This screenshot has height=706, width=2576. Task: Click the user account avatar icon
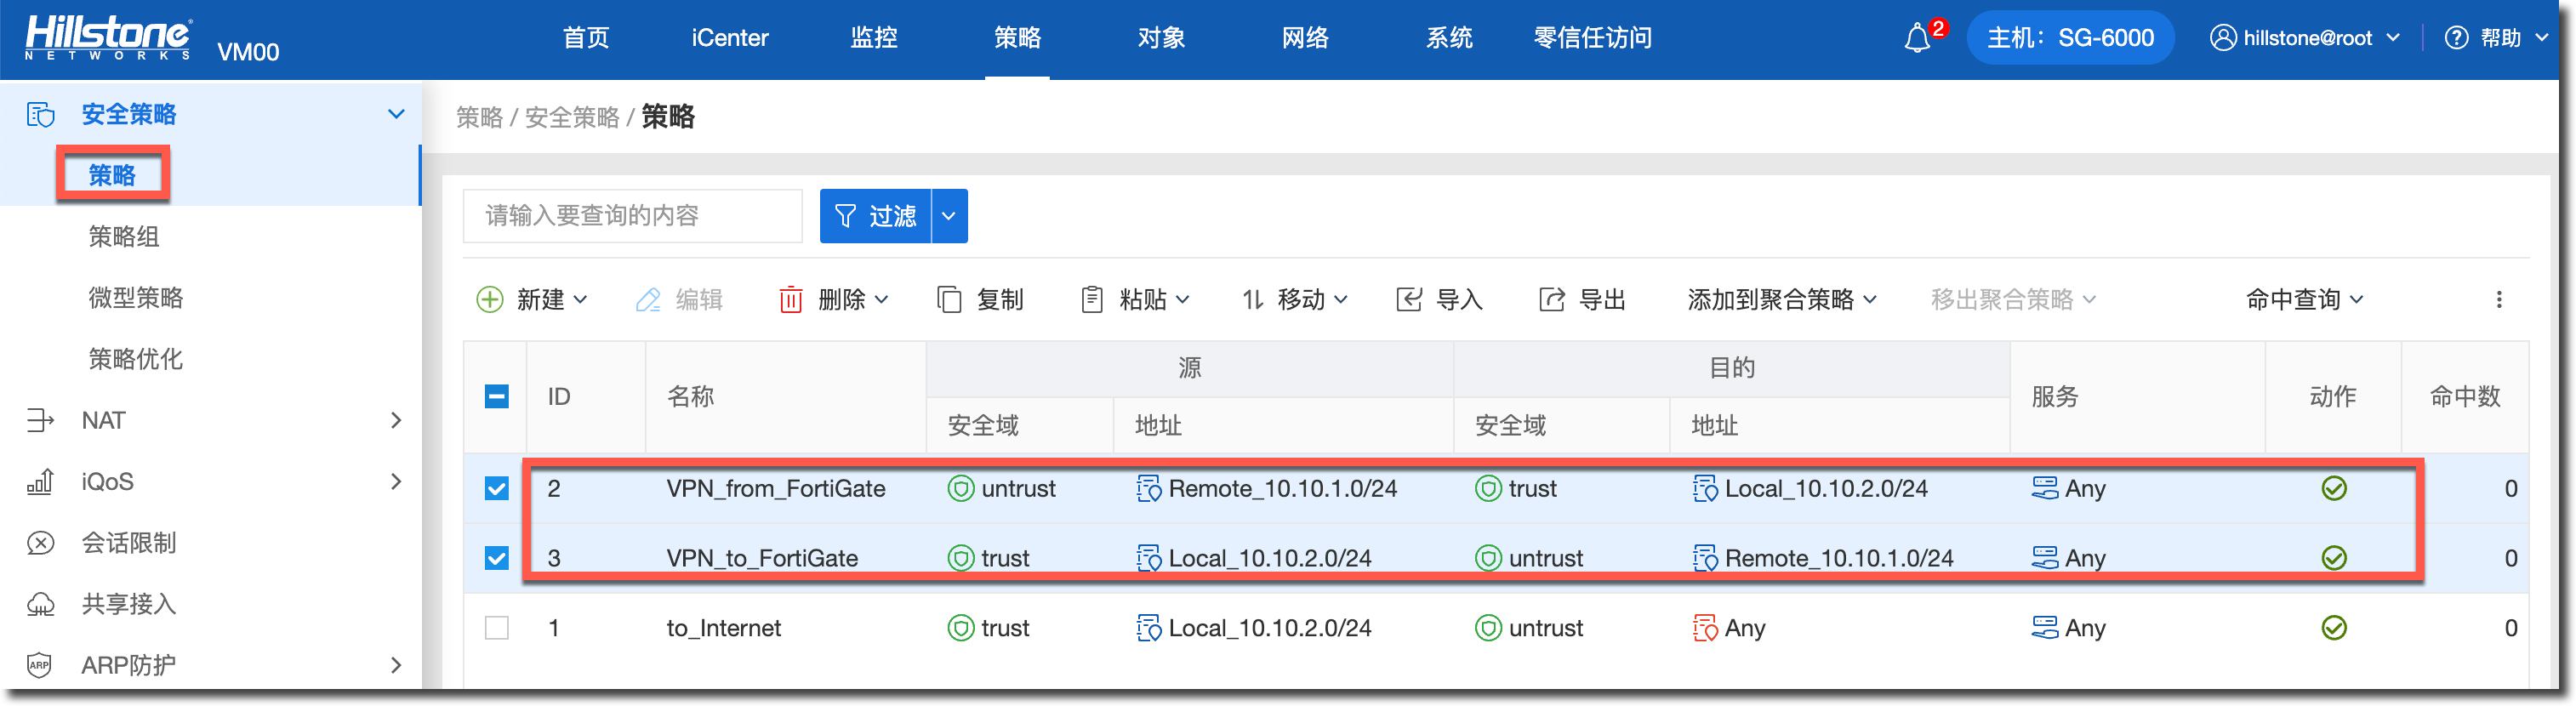tap(2222, 38)
